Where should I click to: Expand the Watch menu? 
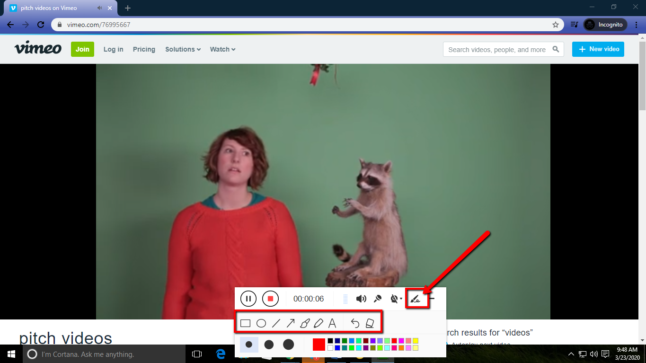[x=222, y=49]
